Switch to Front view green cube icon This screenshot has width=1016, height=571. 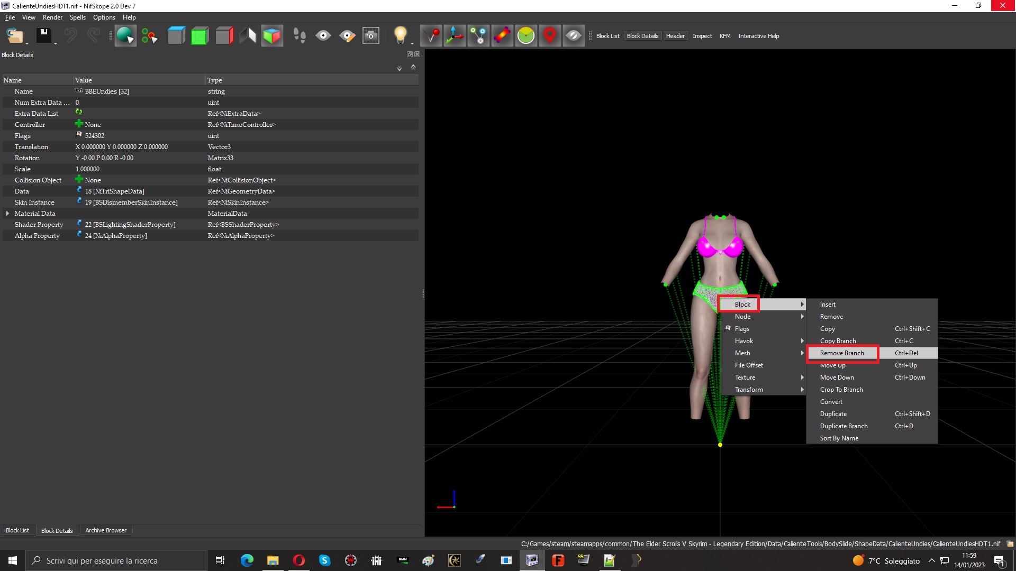coord(199,36)
